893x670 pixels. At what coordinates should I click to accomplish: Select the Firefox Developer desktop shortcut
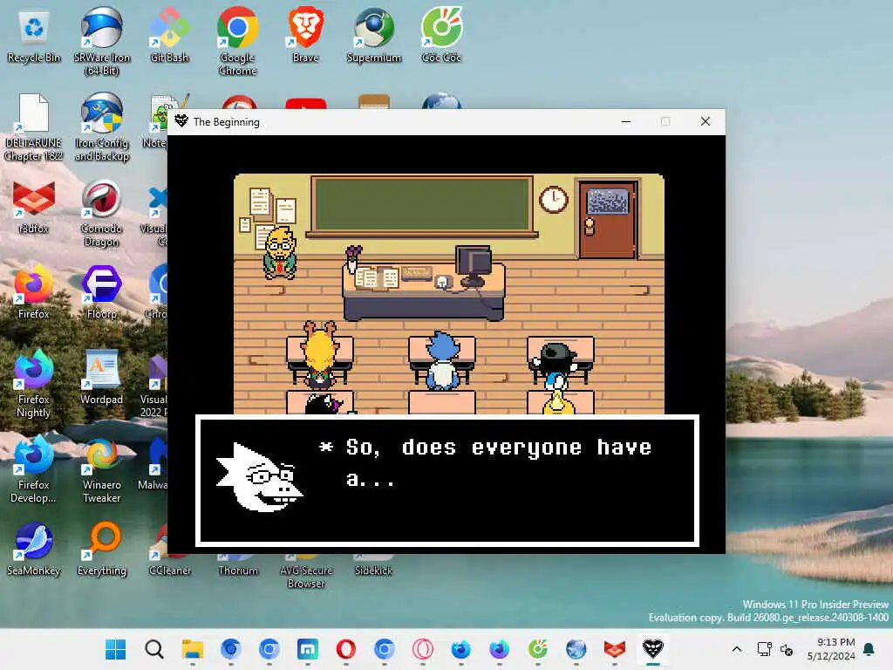[x=34, y=469]
